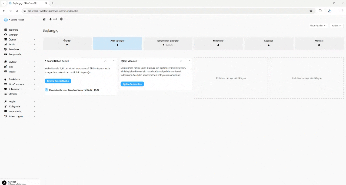
Task: Click the Destek Talebi Oluştur button
Action: pyautogui.click(x=58, y=81)
